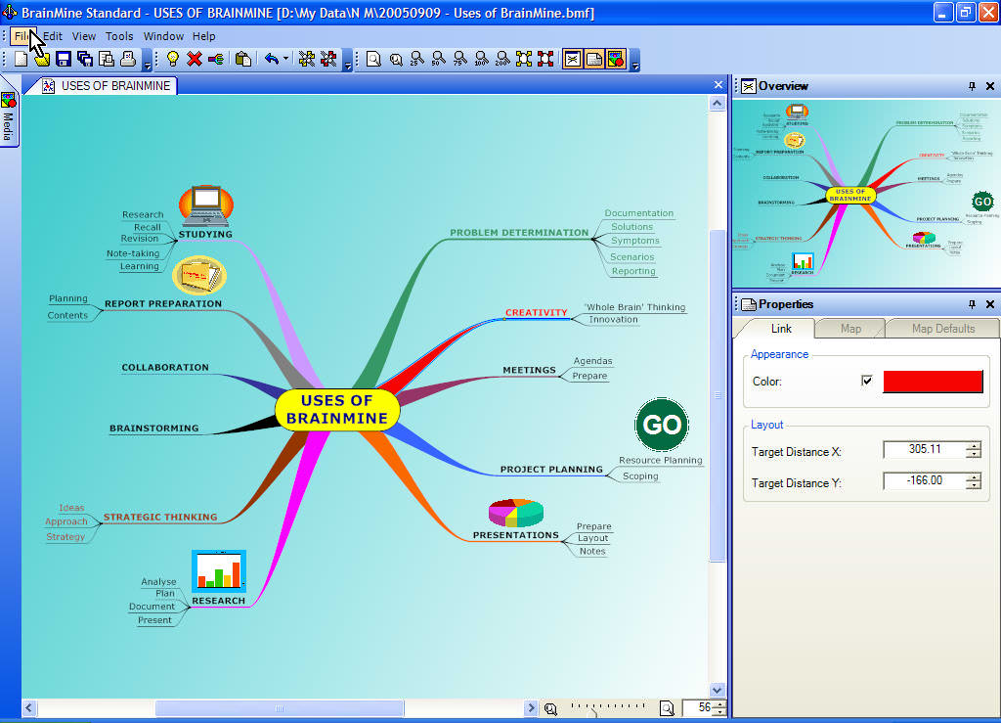
Task: Close the Overview panel
Action: pyautogui.click(x=990, y=85)
